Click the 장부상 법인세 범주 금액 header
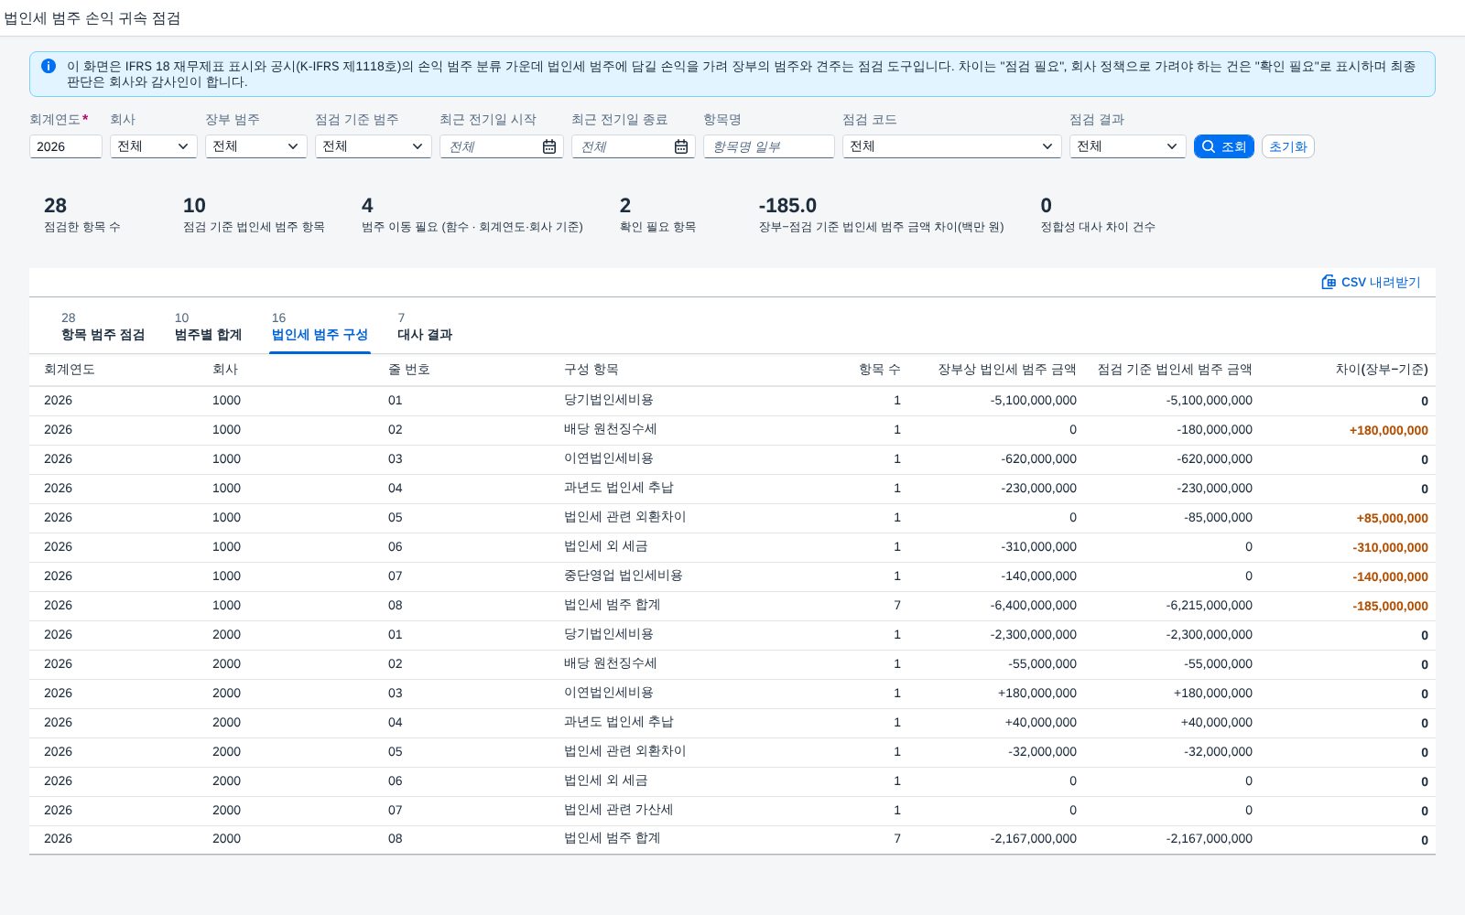The image size is (1465, 915). click(1007, 370)
